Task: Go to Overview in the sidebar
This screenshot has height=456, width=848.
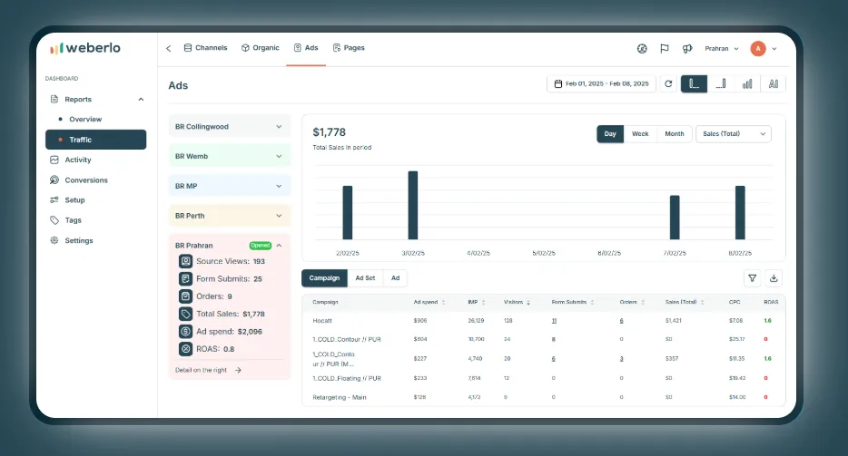Action: [x=85, y=120]
